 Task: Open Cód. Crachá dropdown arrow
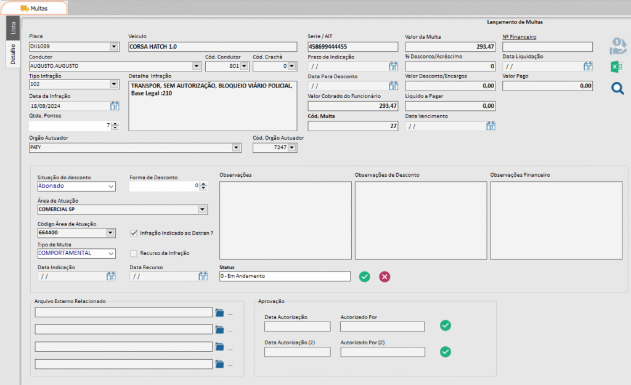[x=291, y=66]
